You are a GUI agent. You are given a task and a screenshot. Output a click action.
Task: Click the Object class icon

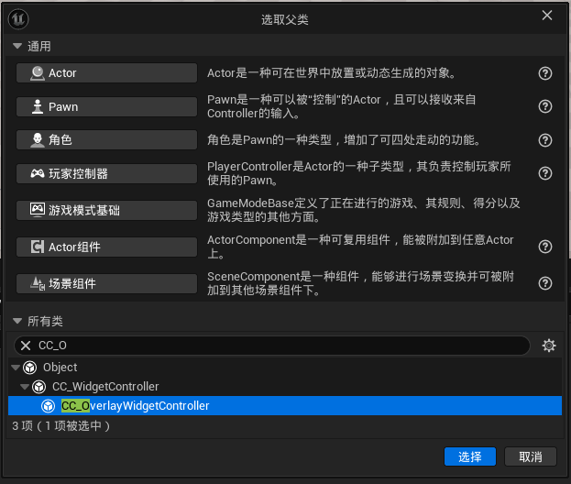pyautogui.click(x=30, y=368)
